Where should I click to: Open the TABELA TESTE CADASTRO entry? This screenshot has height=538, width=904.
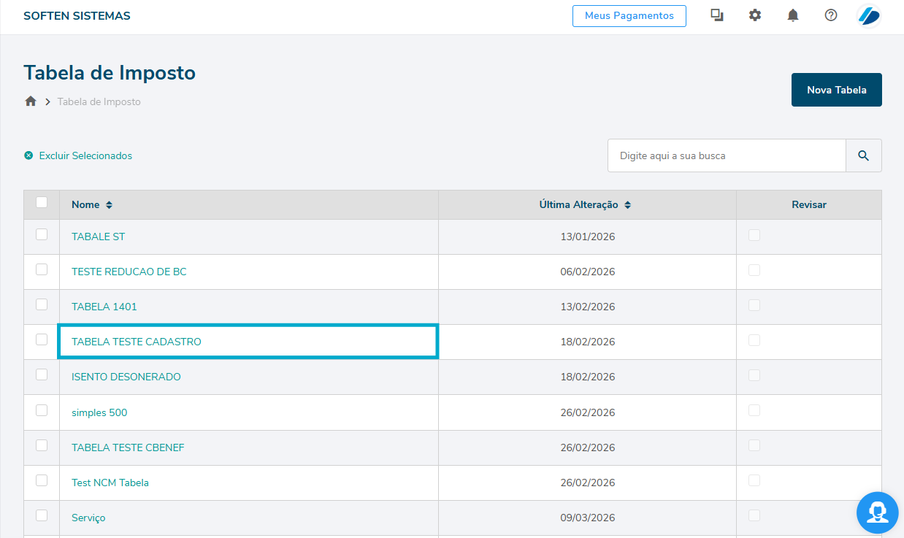point(137,342)
